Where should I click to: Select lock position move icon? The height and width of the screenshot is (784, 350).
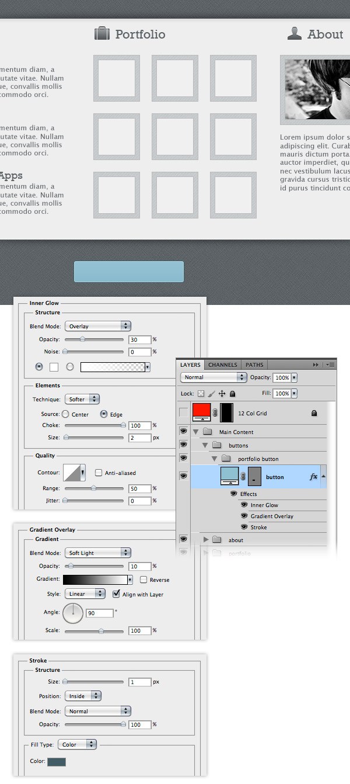(x=222, y=394)
